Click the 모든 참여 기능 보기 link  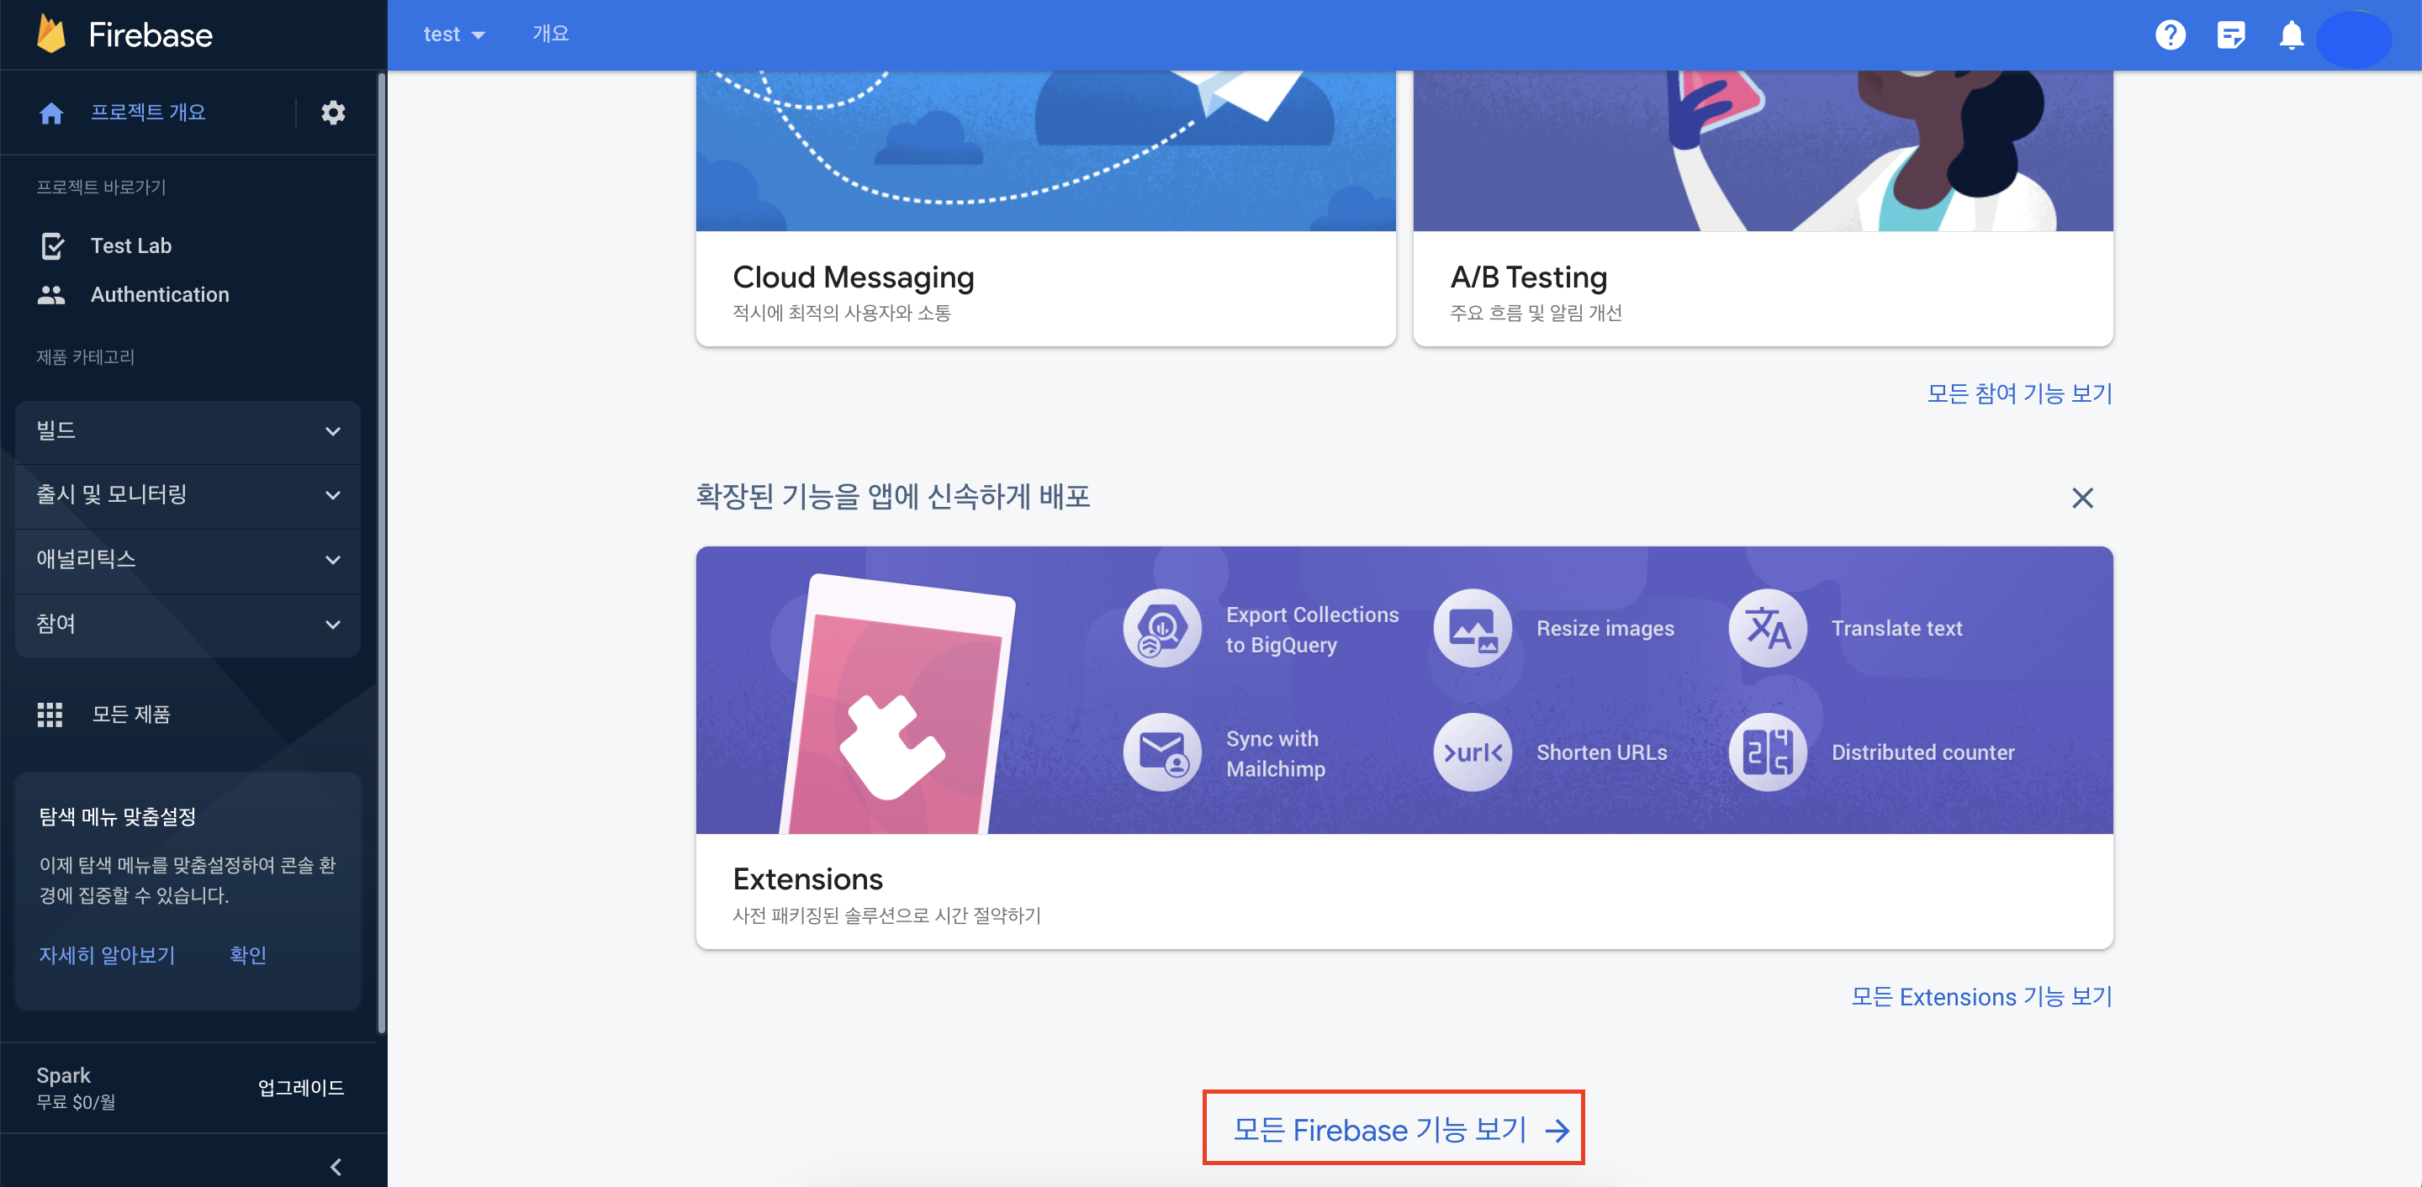[x=2019, y=393]
